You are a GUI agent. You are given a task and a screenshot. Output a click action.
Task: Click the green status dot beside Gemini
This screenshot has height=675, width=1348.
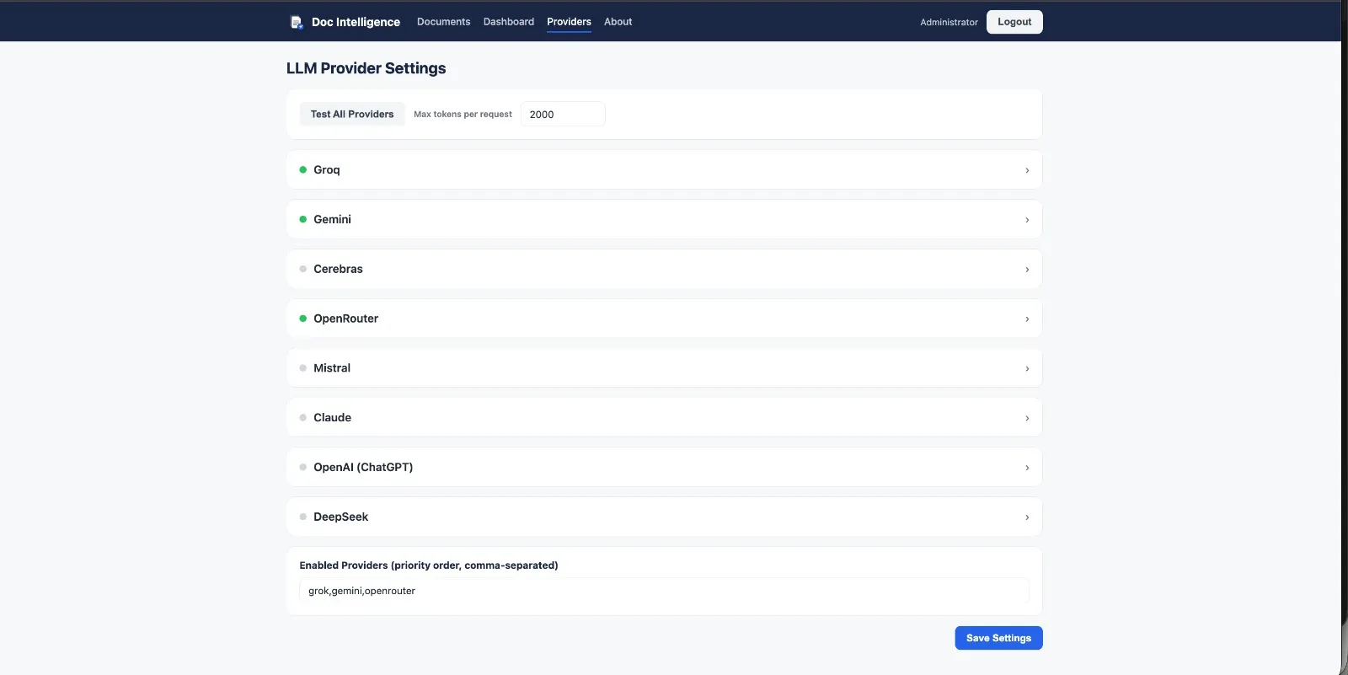tap(303, 219)
